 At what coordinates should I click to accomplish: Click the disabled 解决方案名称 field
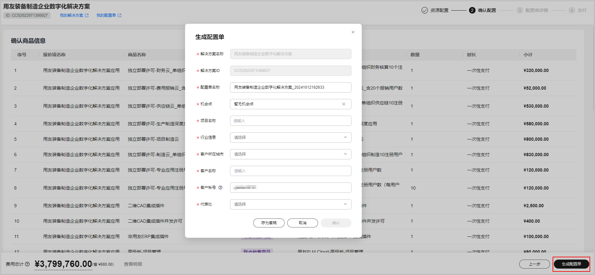tap(290, 54)
